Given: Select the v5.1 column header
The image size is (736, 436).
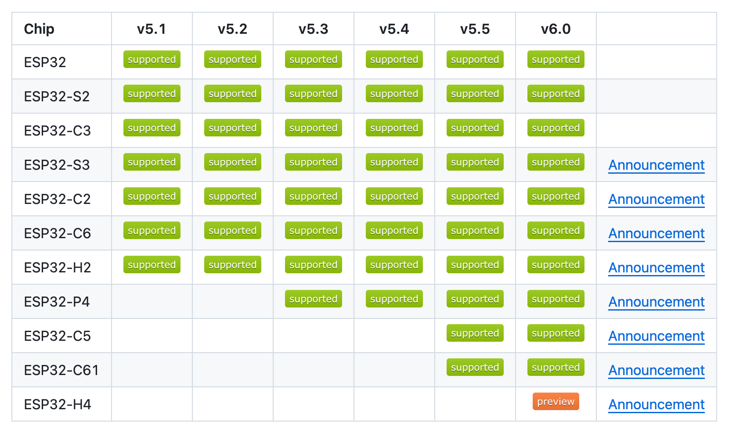Looking at the screenshot, I should [152, 29].
